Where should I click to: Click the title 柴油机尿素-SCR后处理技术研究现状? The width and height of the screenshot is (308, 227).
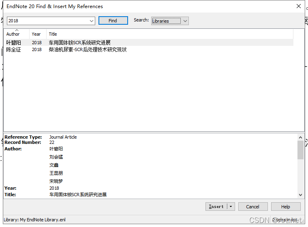[x=88, y=49]
